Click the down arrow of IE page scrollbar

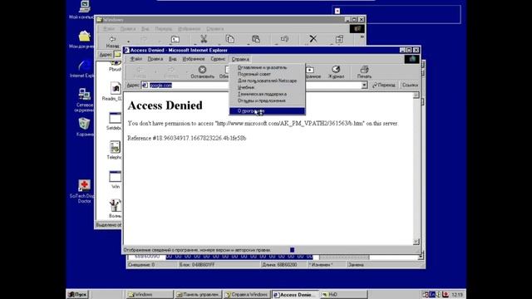click(416, 242)
